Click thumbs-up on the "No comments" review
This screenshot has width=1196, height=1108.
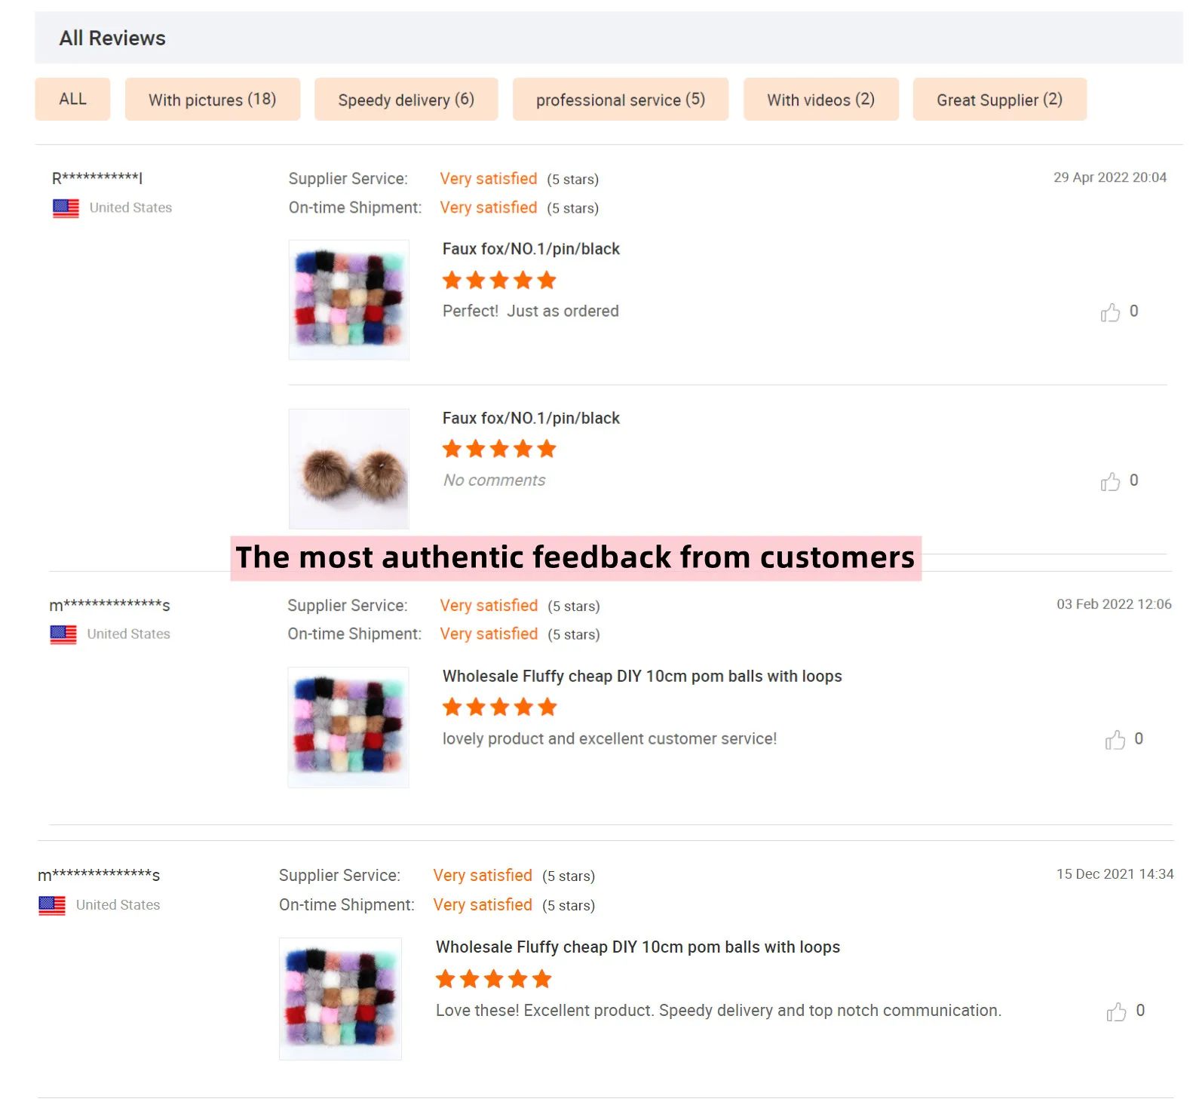[1110, 481]
